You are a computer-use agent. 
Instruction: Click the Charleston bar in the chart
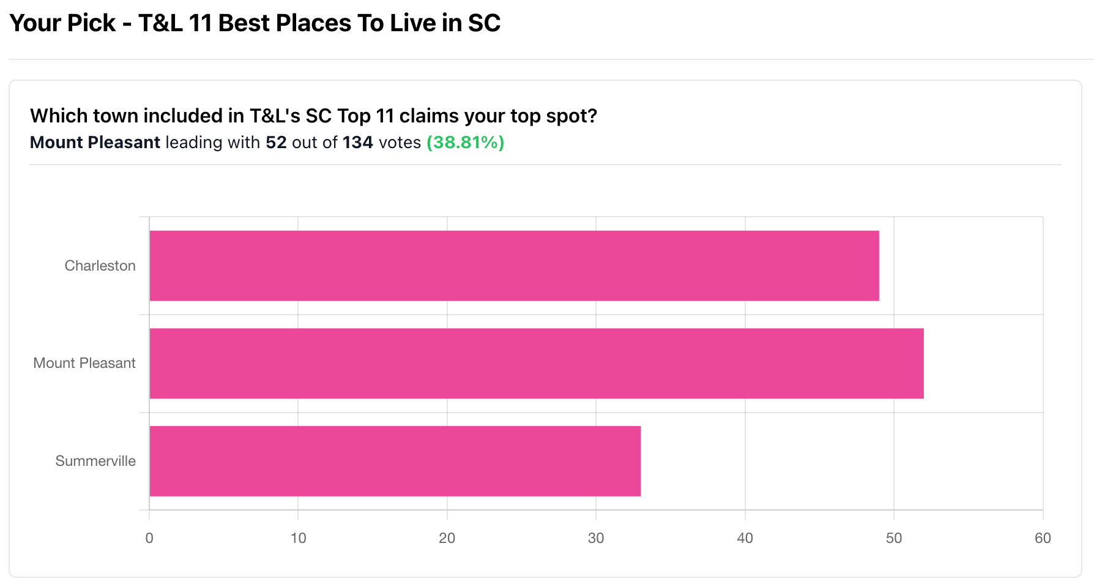(514, 266)
